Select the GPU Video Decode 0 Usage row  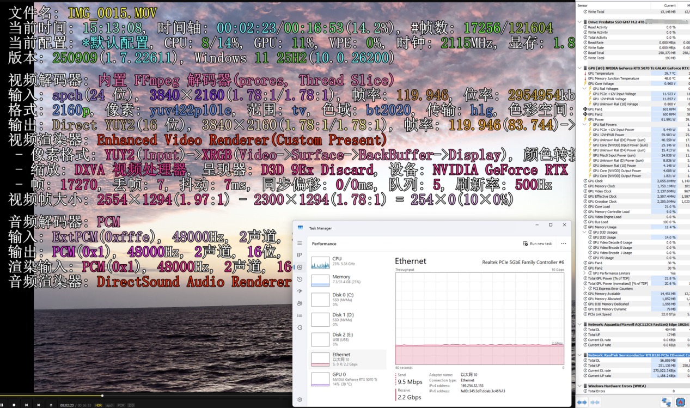click(x=633, y=242)
